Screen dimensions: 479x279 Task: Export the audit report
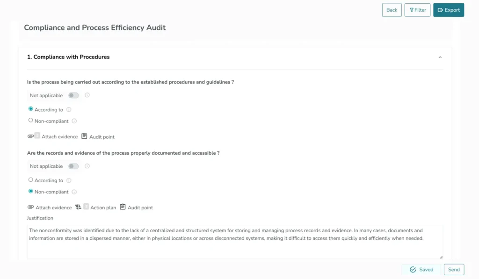point(448,10)
